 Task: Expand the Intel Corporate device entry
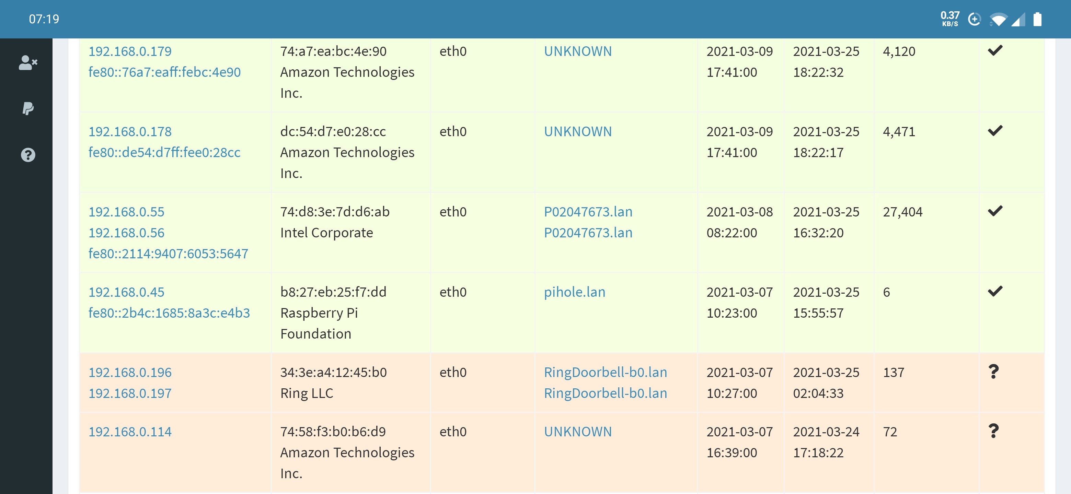327,232
